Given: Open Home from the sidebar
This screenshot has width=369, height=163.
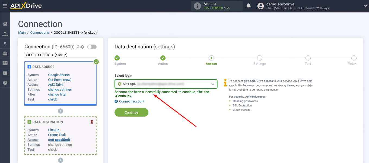Looking at the screenshot, I should (x=5, y=24).
